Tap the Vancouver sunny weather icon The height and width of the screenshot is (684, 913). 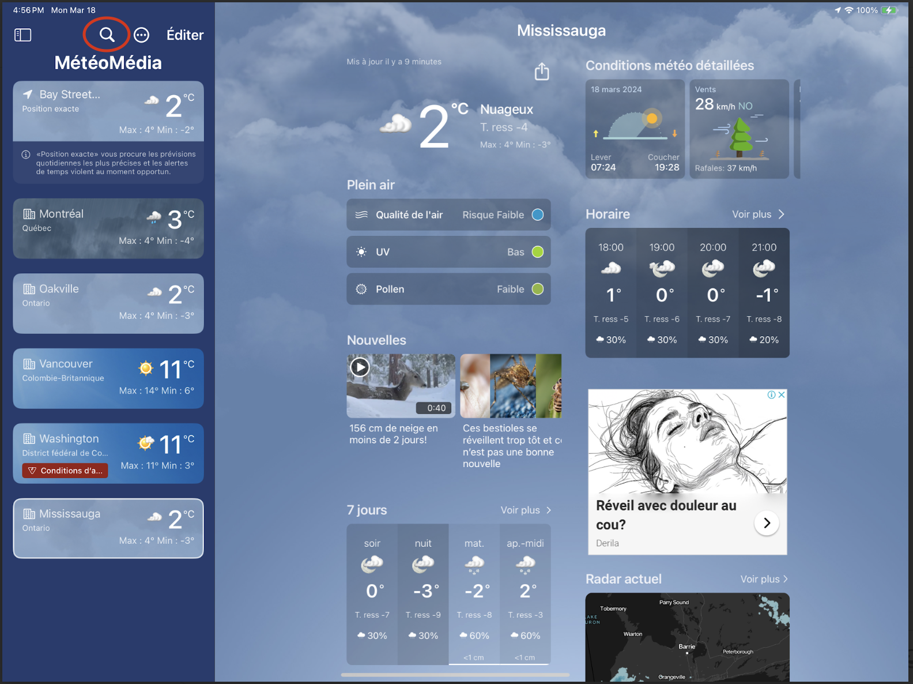pyautogui.click(x=146, y=368)
